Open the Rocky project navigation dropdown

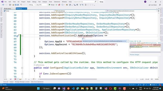29,11
